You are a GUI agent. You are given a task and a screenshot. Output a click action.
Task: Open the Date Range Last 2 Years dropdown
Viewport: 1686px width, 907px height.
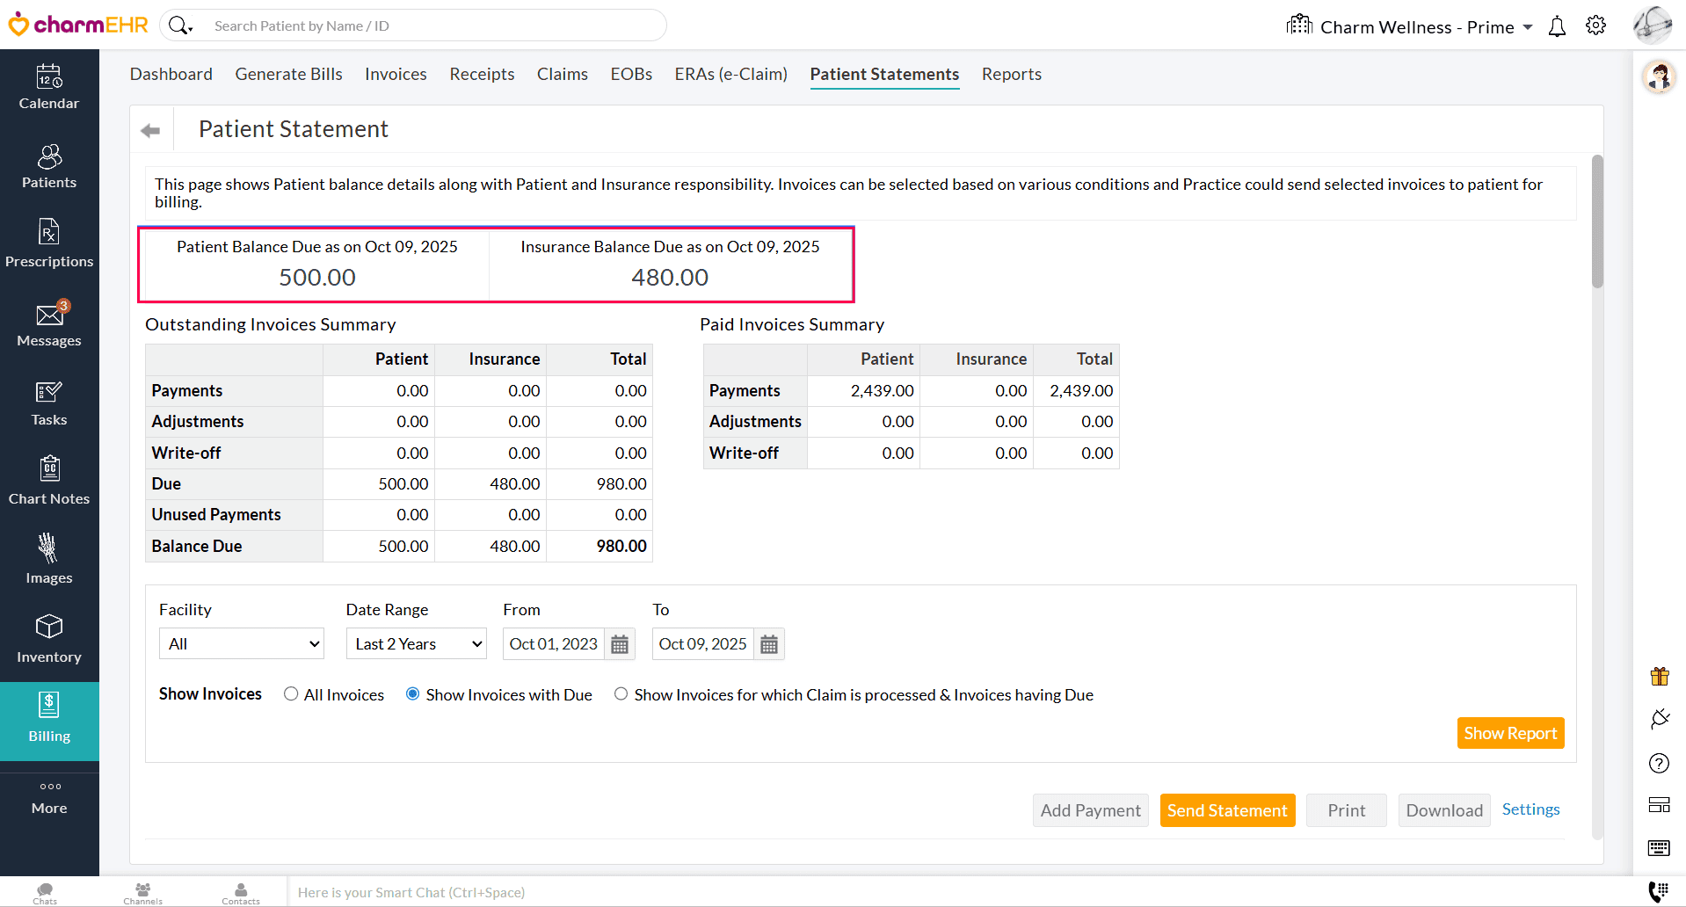coord(416,644)
